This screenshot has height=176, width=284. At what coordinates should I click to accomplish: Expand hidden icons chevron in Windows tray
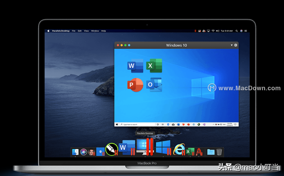click(x=213, y=124)
